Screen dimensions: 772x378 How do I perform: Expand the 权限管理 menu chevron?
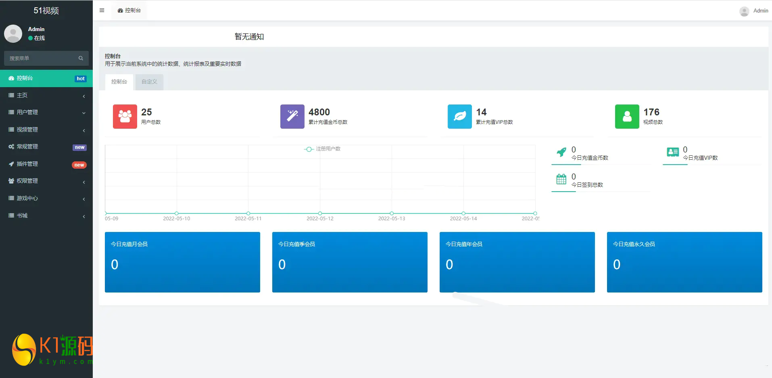pyautogui.click(x=84, y=182)
